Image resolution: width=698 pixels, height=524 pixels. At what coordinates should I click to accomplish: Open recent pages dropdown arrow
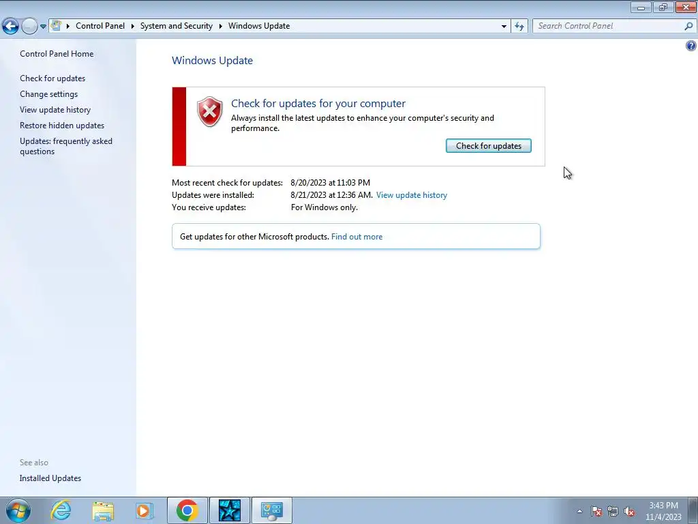click(x=43, y=27)
